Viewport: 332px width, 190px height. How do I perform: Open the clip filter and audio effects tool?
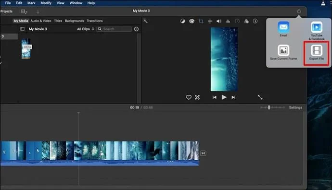coord(246,21)
